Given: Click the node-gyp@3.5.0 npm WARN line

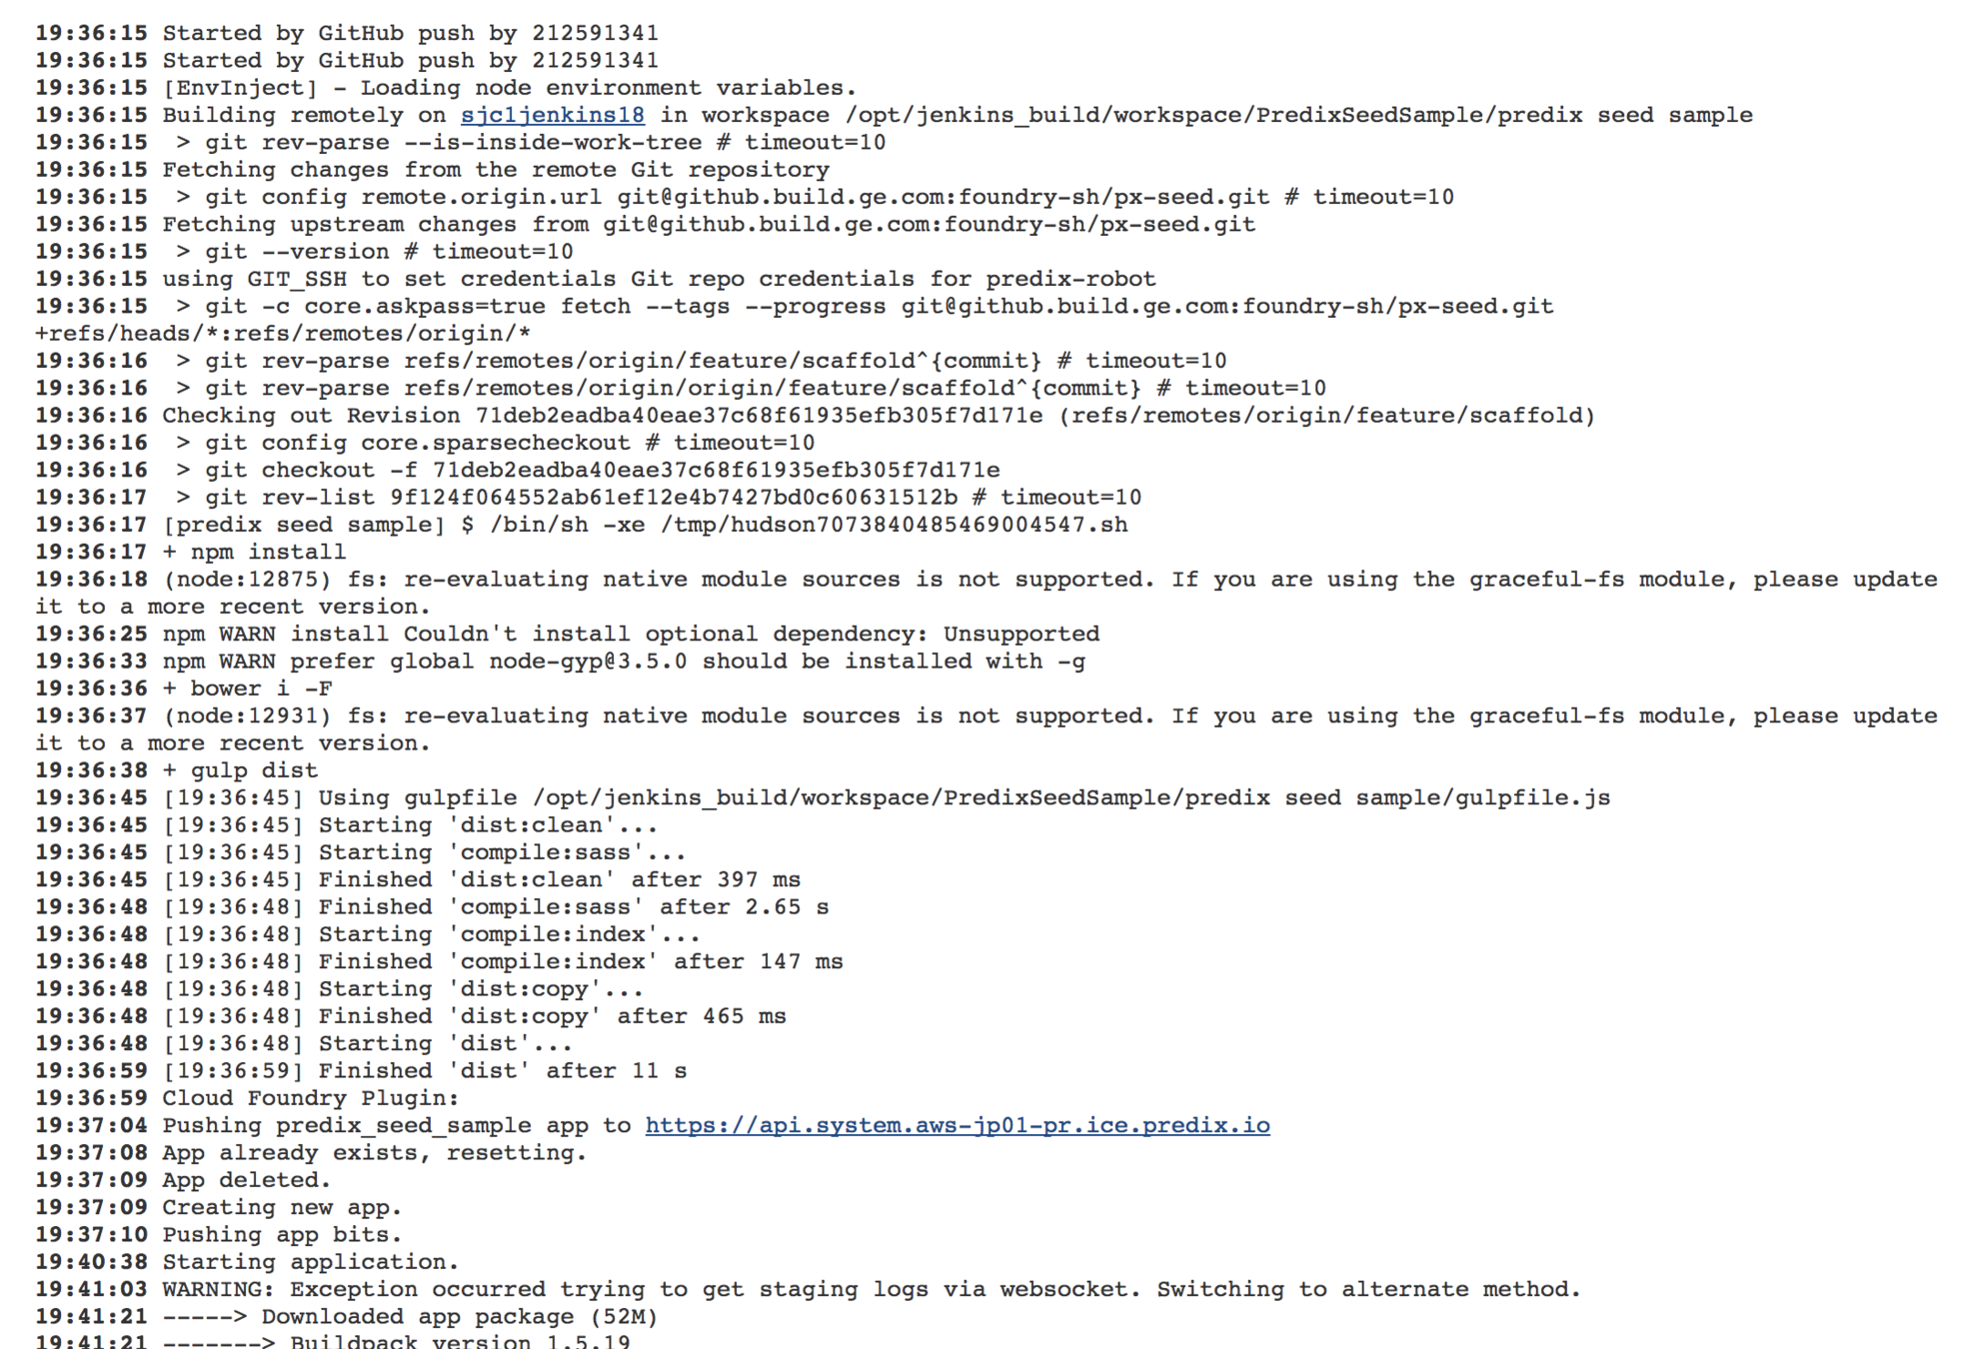Looking at the screenshot, I should click(x=561, y=661).
